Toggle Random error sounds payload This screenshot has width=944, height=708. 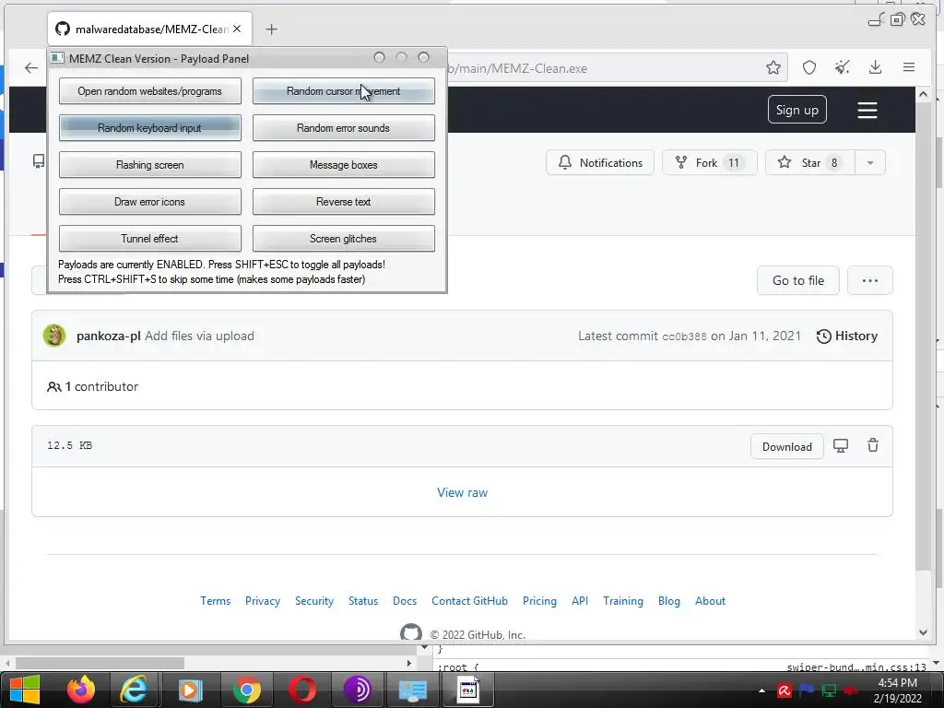coord(343,128)
